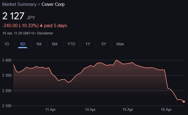Switch to the 1M range tab
This screenshot has height=115, width=188.
(x=39, y=44)
